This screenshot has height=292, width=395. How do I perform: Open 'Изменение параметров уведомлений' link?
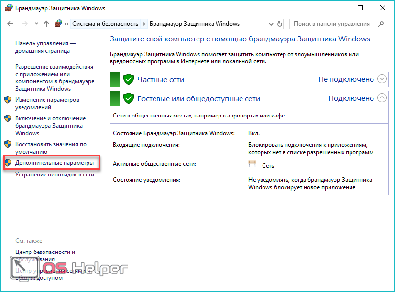[x=47, y=103]
